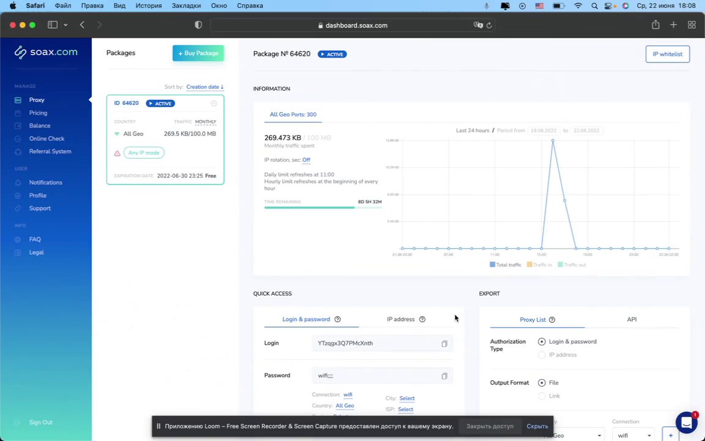The height and width of the screenshot is (441, 705).
Task: Toggle Total traffic legend in chart
Action: point(505,265)
